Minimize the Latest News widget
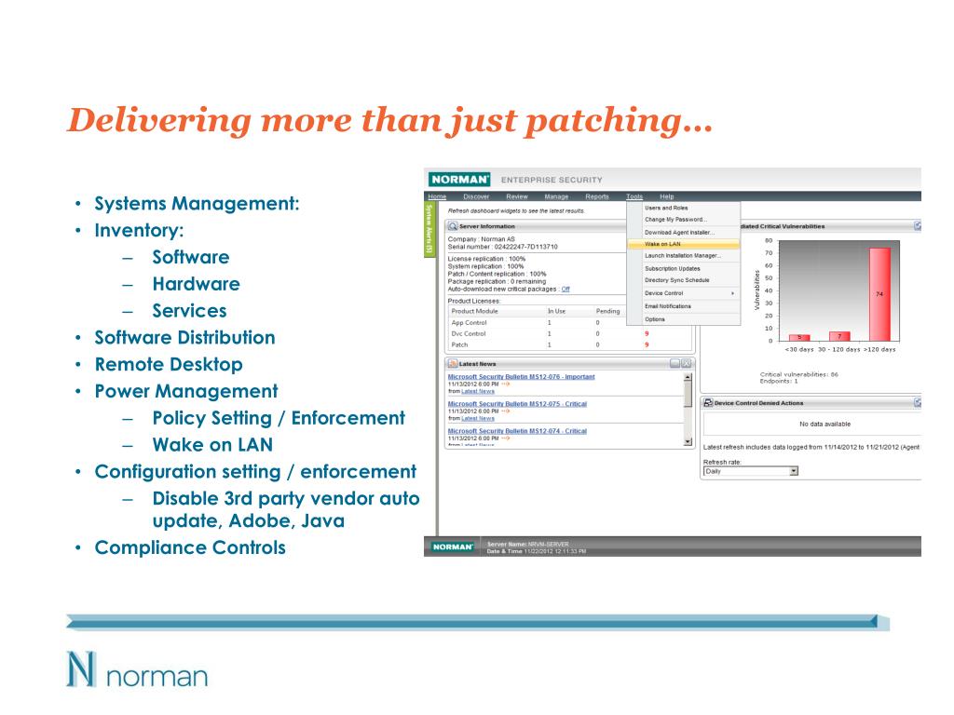954x715 pixels. tap(675, 364)
